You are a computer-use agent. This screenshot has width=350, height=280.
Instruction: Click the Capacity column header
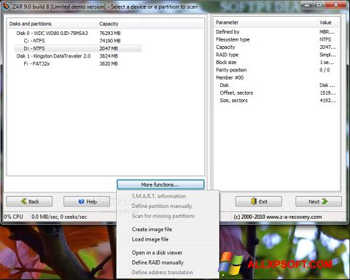[120, 23]
